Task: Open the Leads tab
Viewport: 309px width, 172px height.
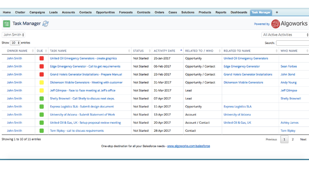Action: coord(54,13)
